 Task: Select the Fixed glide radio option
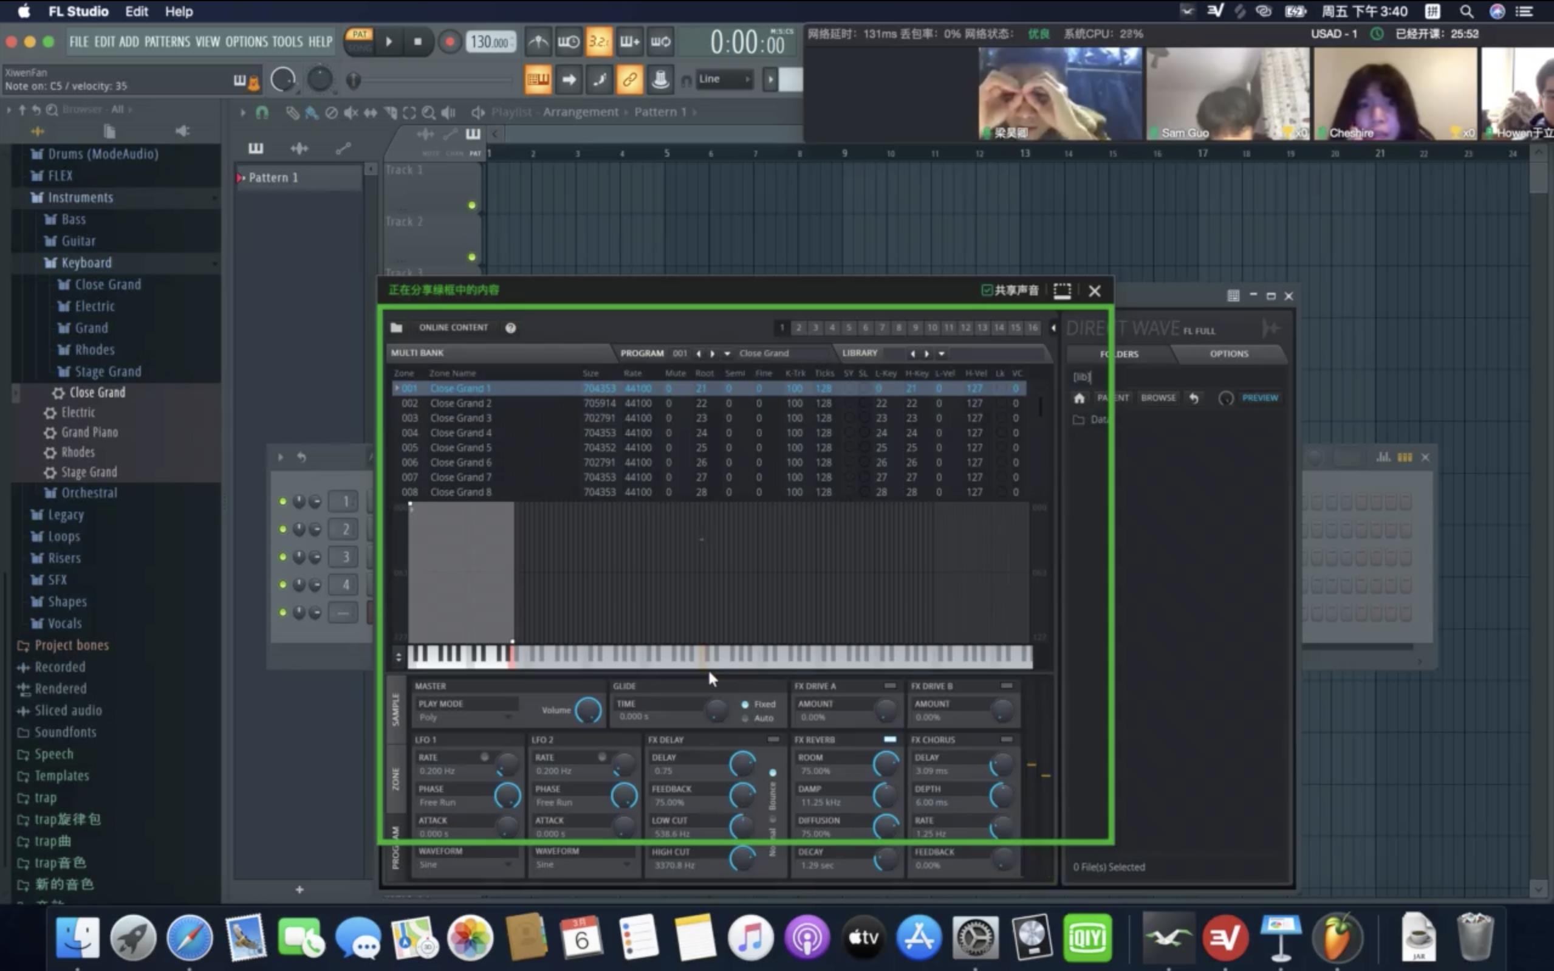click(758, 704)
